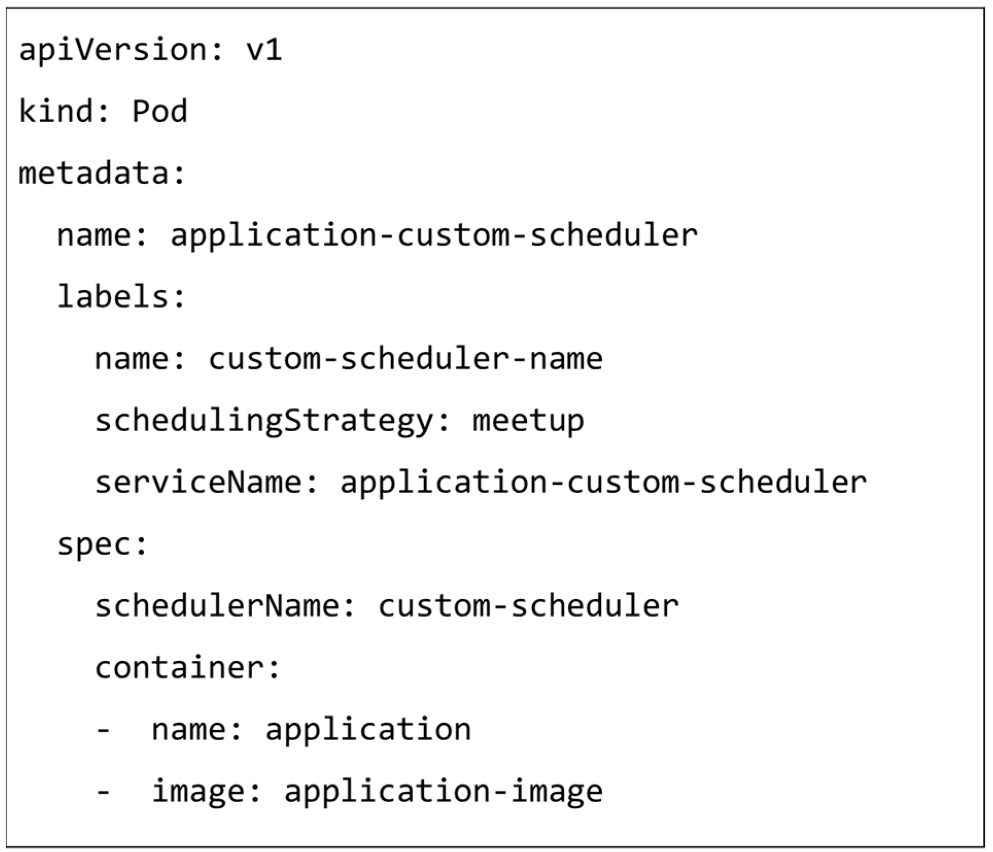Click the metadata: line

pyautogui.click(x=102, y=173)
